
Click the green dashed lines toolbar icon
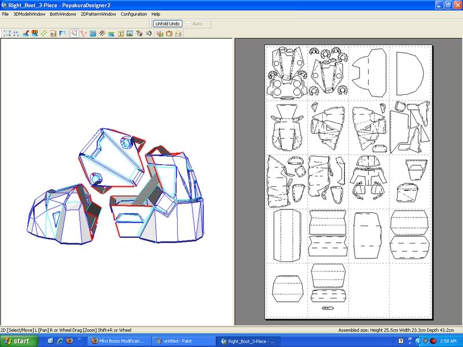[x=44, y=34]
